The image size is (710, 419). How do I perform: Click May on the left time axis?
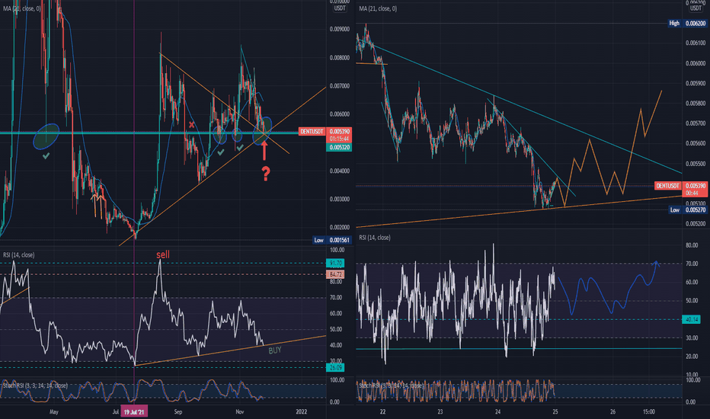pos(54,411)
